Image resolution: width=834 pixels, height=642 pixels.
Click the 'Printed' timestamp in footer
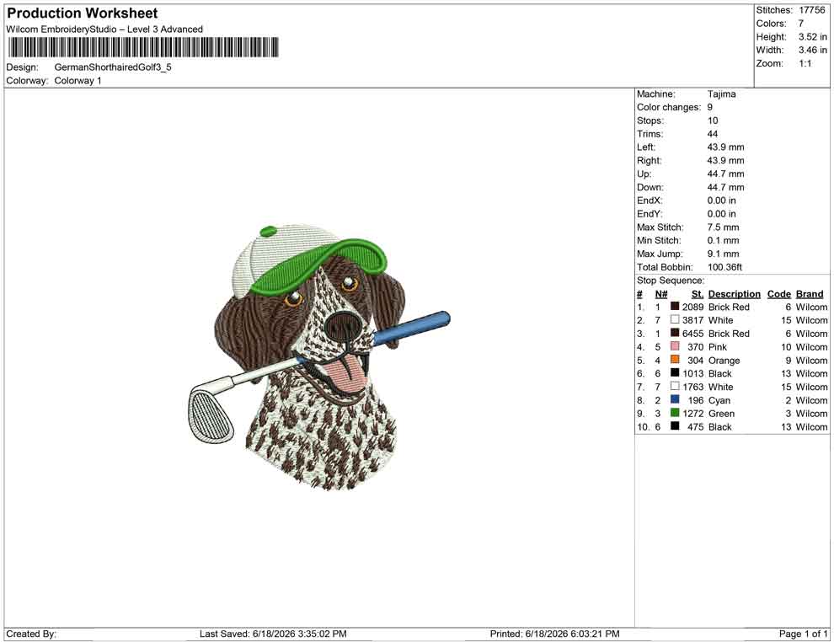(x=555, y=634)
